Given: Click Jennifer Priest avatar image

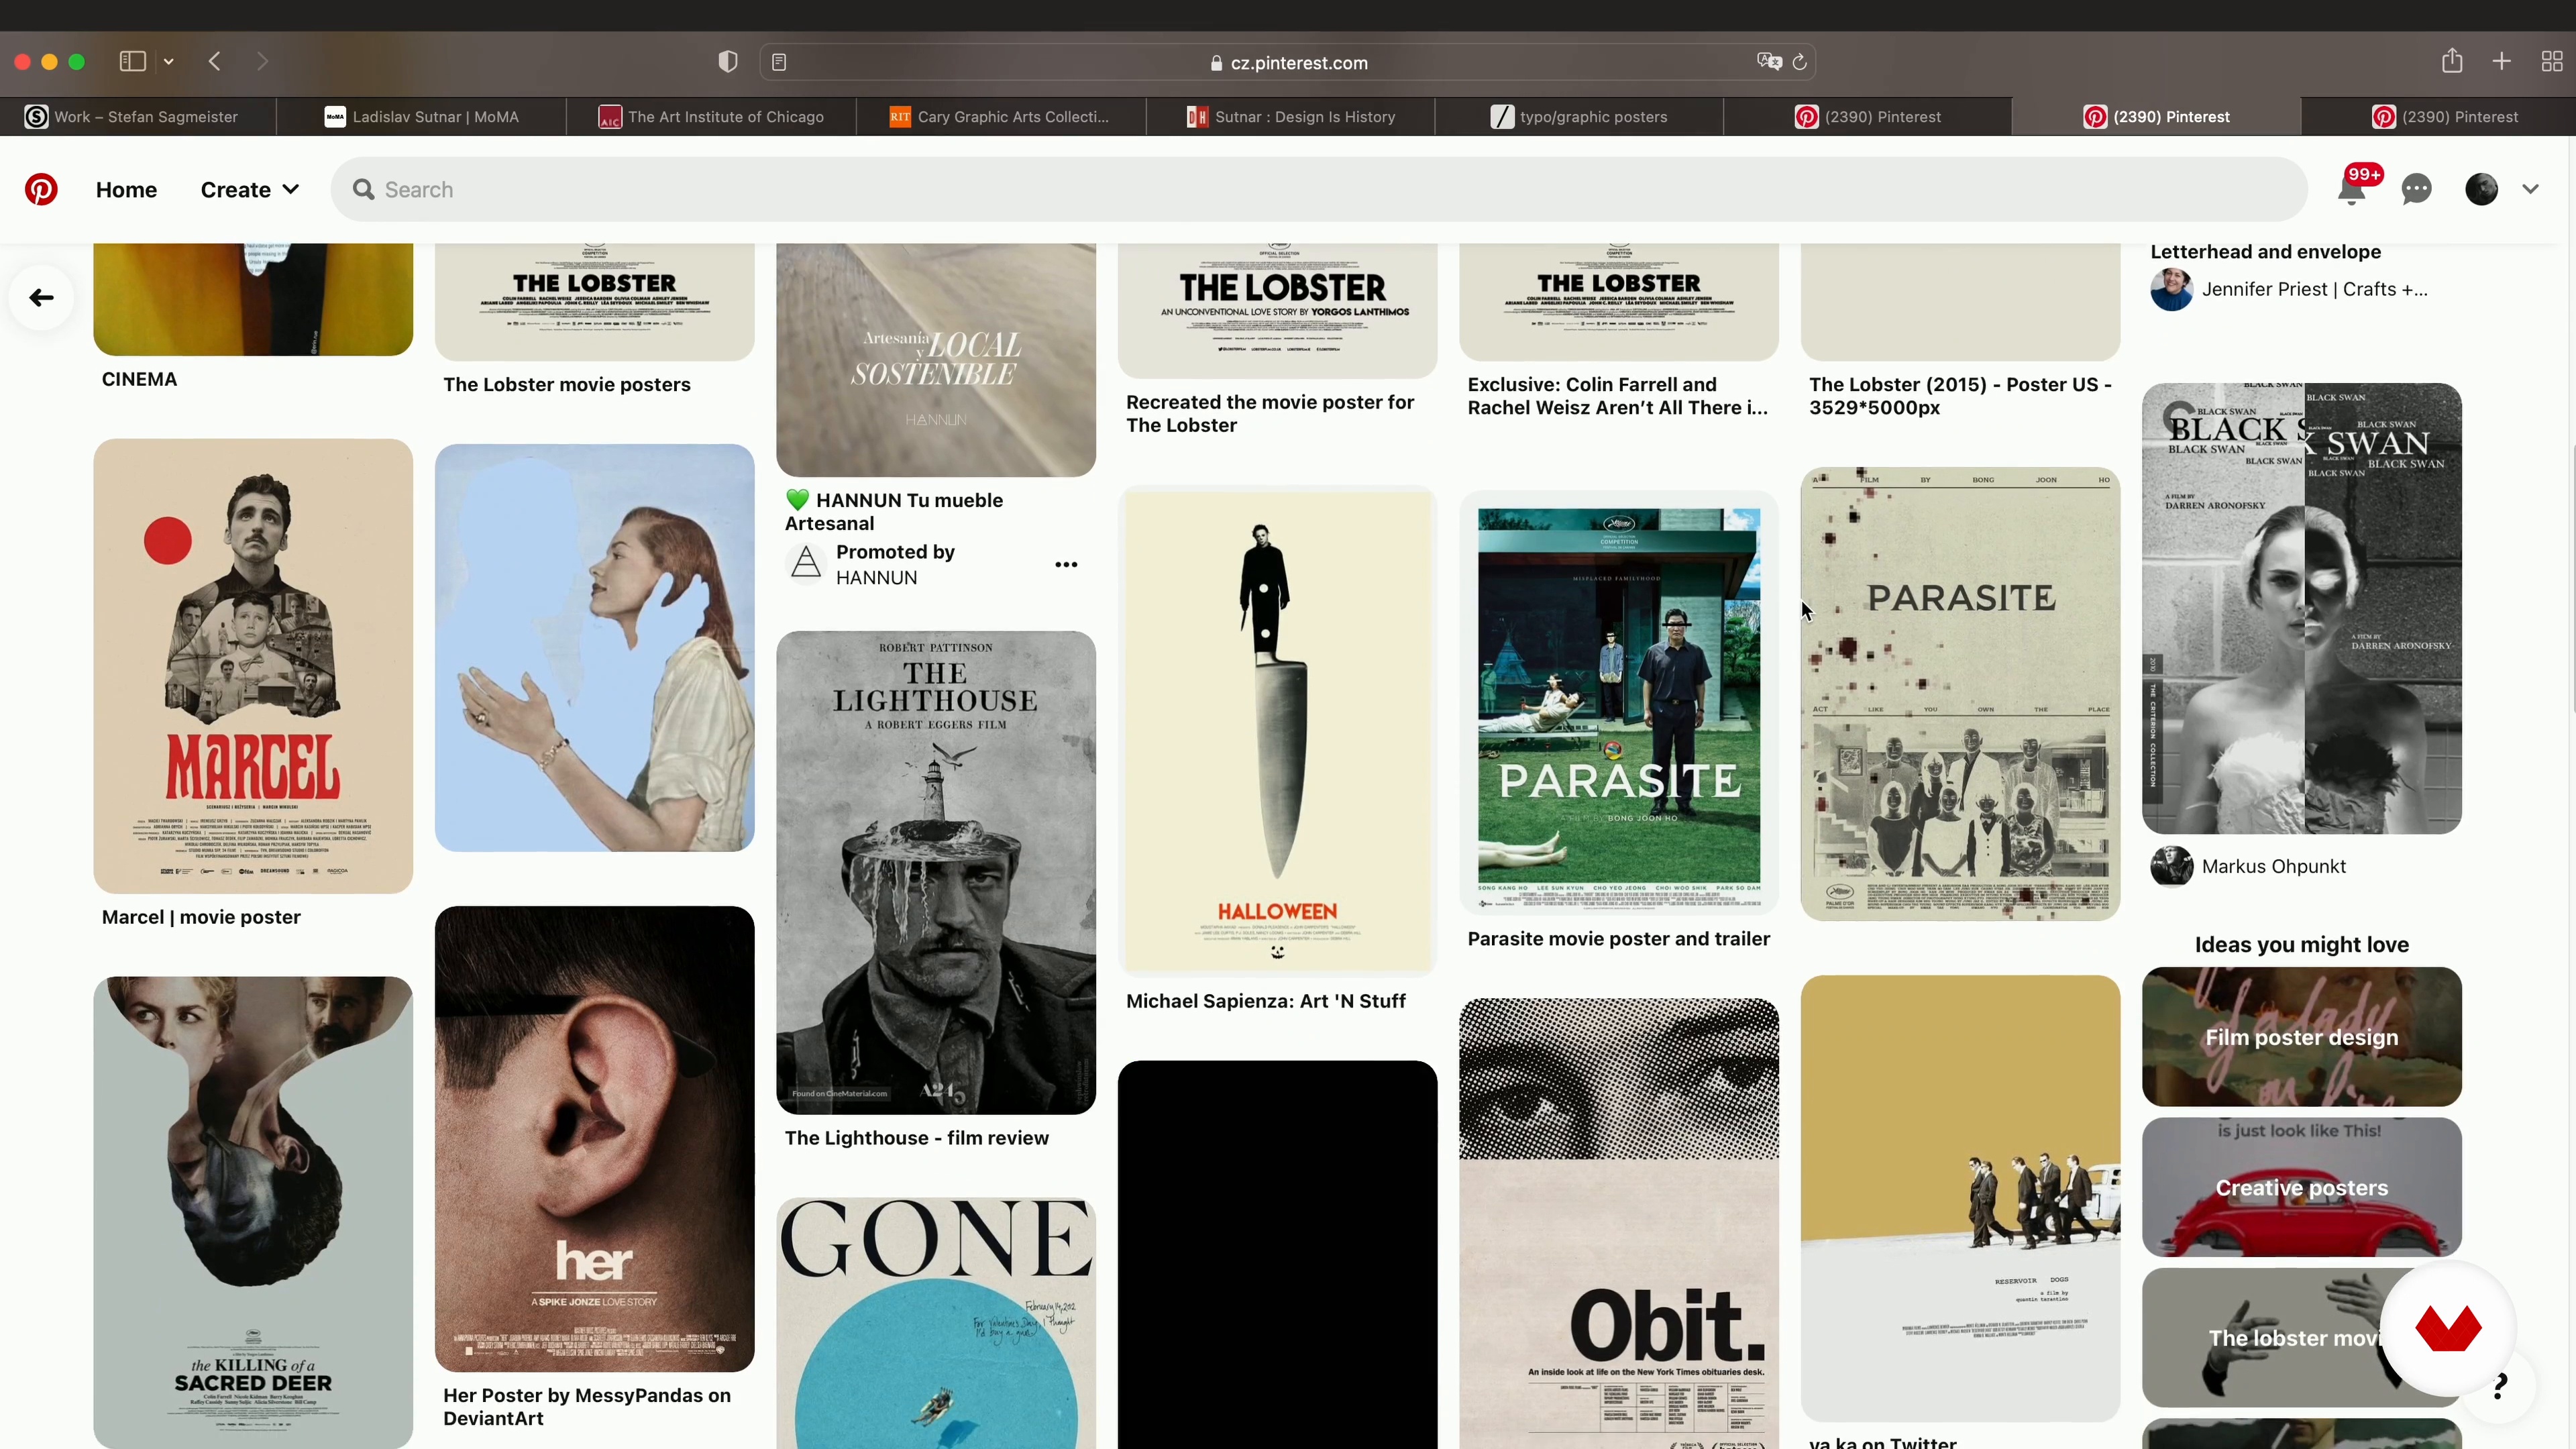Looking at the screenshot, I should click(x=2172, y=290).
